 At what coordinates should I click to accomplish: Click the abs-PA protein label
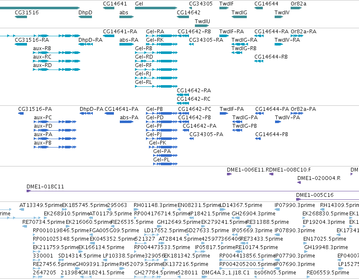click(x=129, y=118)
